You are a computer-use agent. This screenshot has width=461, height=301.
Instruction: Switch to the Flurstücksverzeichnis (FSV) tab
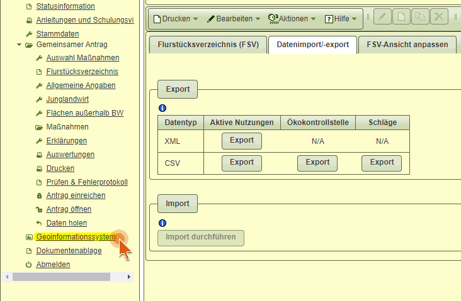point(207,45)
